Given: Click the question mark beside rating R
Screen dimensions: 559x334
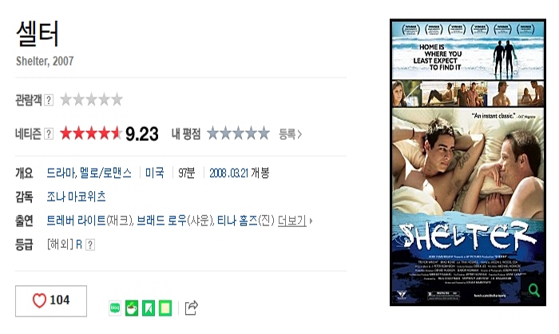Looking at the screenshot, I should pyautogui.click(x=90, y=245).
